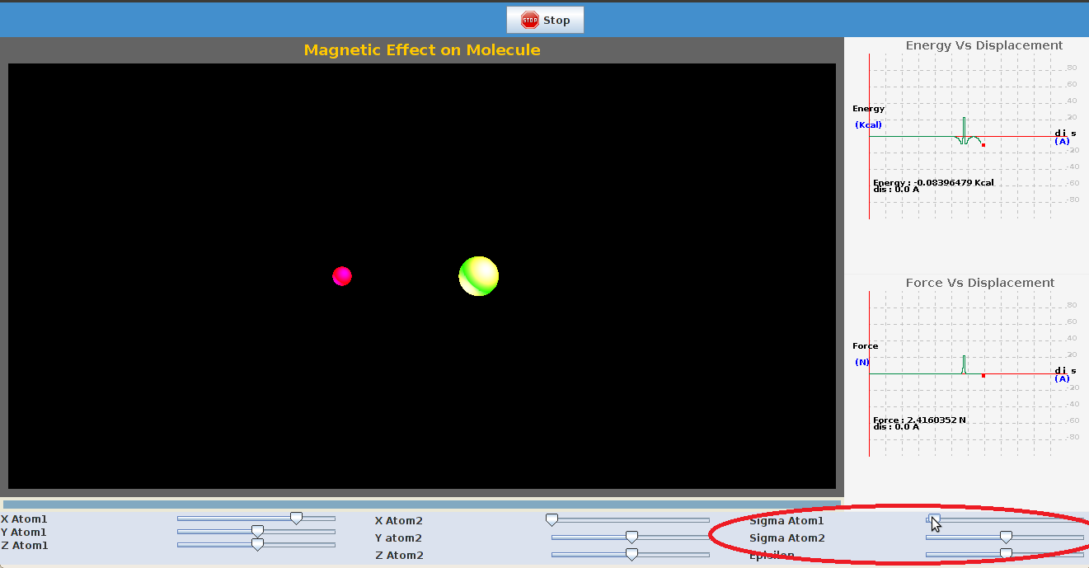This screenshot has width=1089, height=568.
Task: Select the small pink atom sphere
Action: [x=342, y=276]
